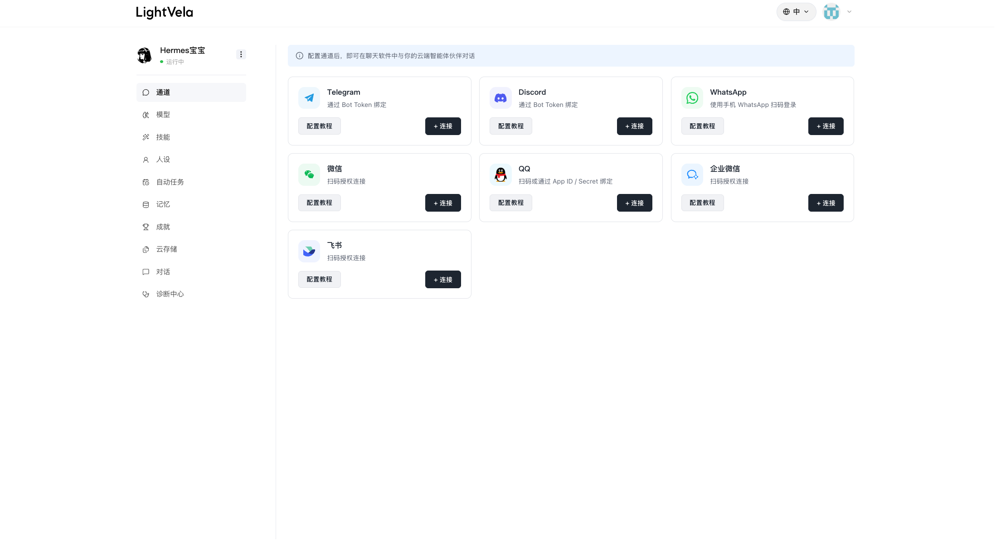Image resolution: width=996 pixels, height=547 pixels.
Task: Click the 企业微信 card title text
Action: click(x=725, y=169)
